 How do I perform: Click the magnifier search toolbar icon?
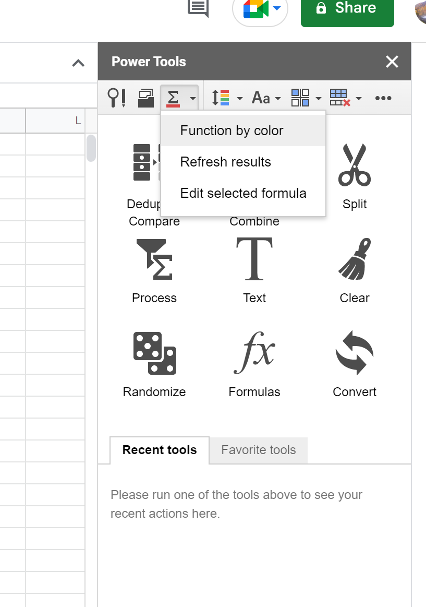[116, 98]
